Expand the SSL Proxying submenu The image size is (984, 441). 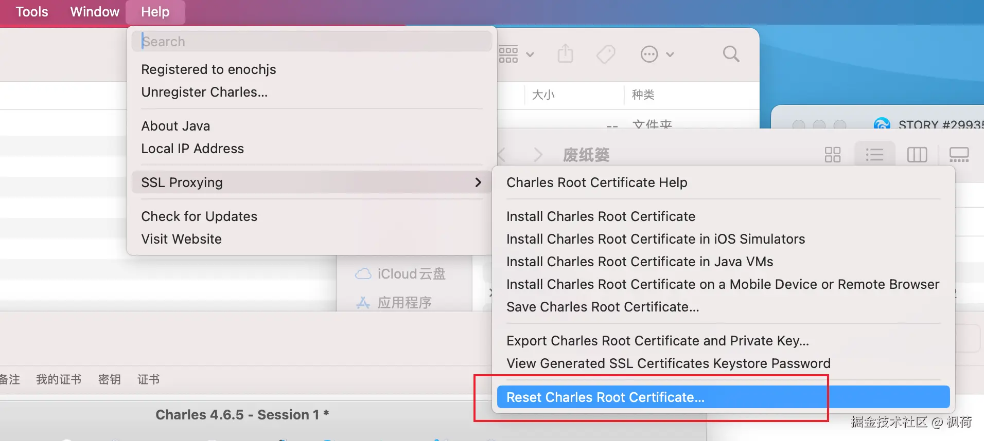click(312, 182)
